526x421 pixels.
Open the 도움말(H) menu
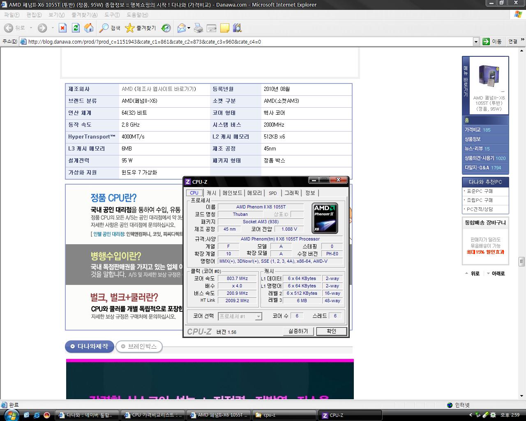pos(137,15)
